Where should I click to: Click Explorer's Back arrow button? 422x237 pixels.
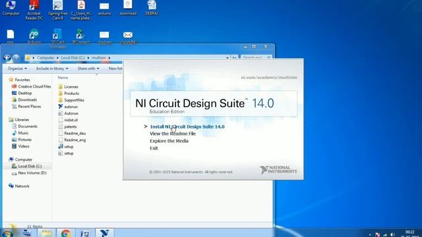7,58
